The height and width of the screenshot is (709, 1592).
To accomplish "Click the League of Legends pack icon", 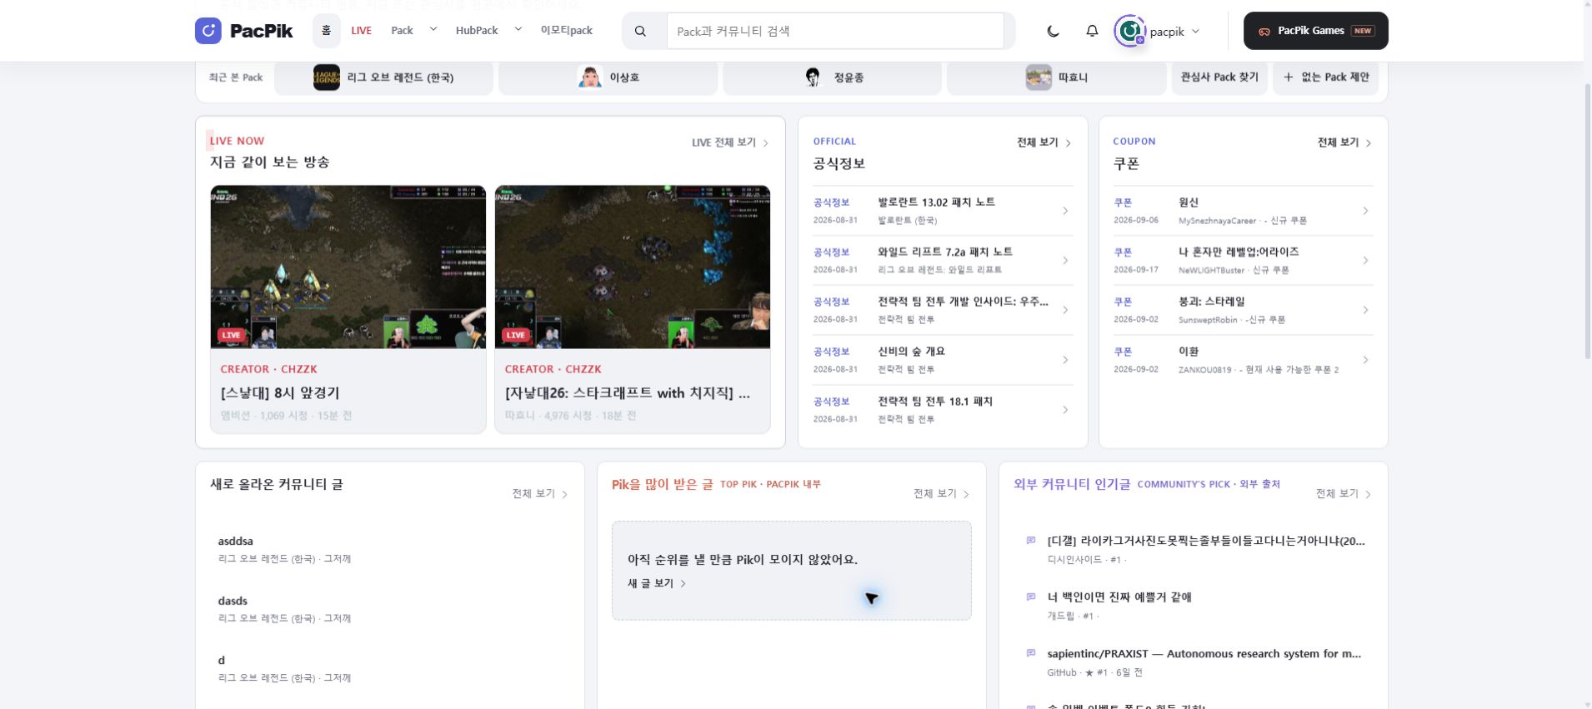I will (327, 77).
